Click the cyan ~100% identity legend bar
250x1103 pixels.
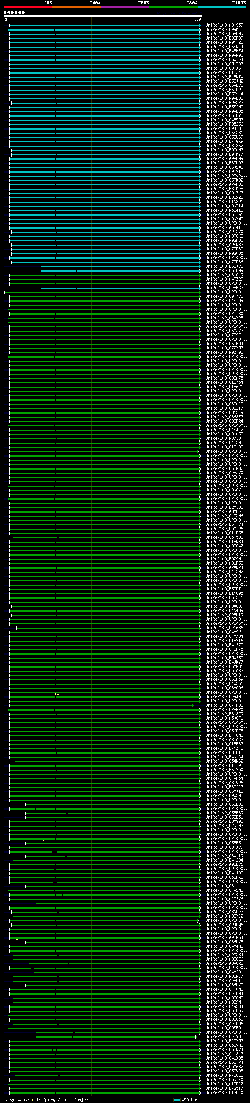[x=222, y=7]
